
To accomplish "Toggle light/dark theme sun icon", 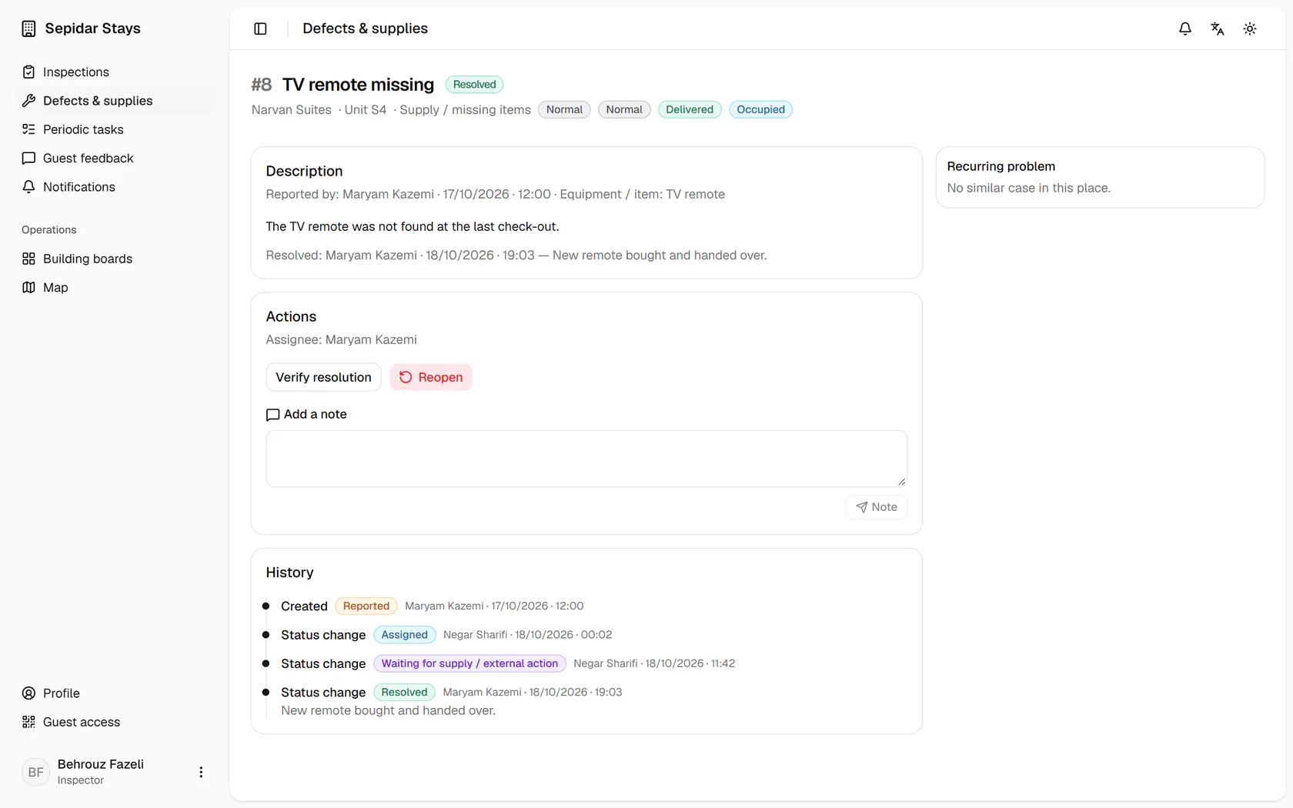I will [1250, 28].
